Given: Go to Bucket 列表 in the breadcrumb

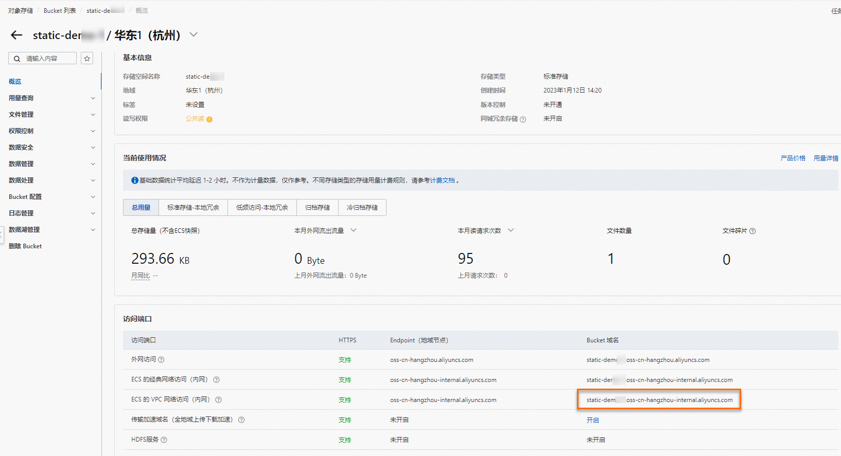Looking at the screenshot, I should (60, 11).
